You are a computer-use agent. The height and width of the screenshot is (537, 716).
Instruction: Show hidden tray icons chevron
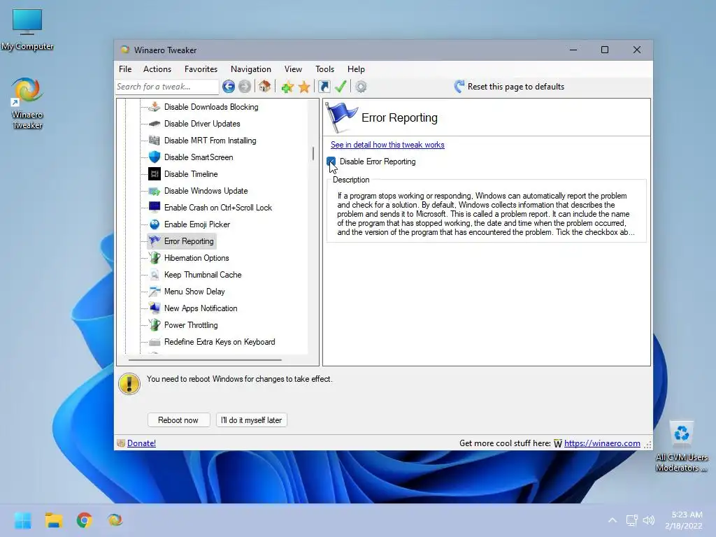point(613,520)
